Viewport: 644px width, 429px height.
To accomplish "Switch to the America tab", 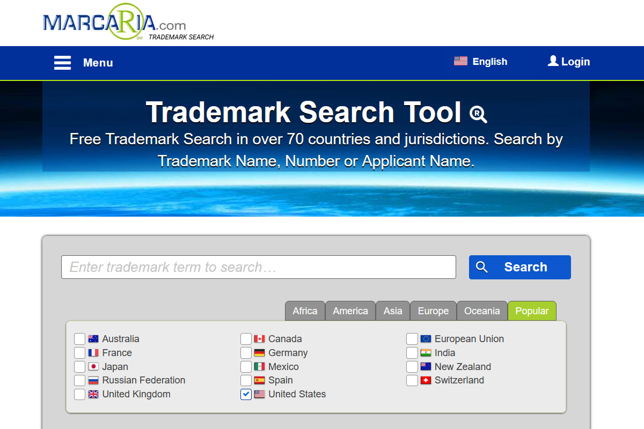I will [350, 311].
